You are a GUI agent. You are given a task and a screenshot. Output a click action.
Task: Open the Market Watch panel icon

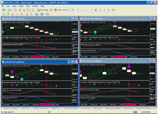15,10
